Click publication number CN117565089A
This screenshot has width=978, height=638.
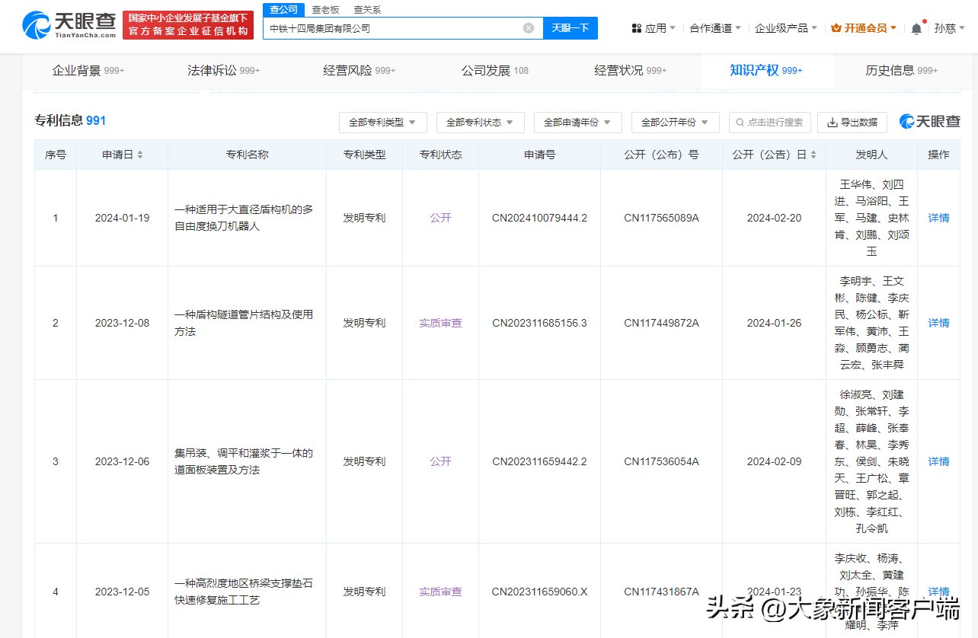661,218
